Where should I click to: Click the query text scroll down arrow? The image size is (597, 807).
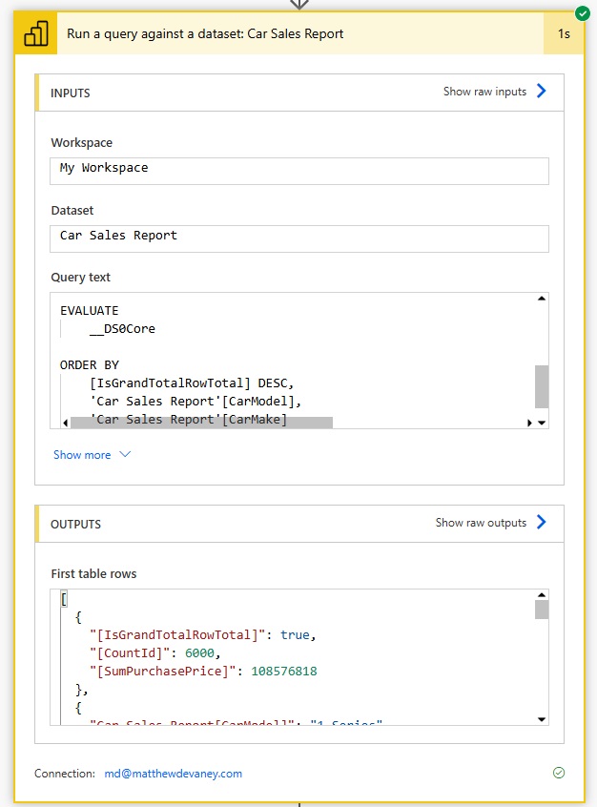(542, 423)
